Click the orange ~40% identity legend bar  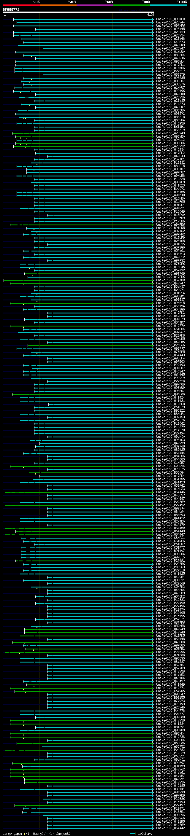[58, 5]
